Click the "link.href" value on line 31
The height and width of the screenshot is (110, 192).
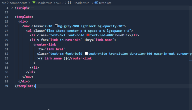pyautogui.click(x=55, y=49)
